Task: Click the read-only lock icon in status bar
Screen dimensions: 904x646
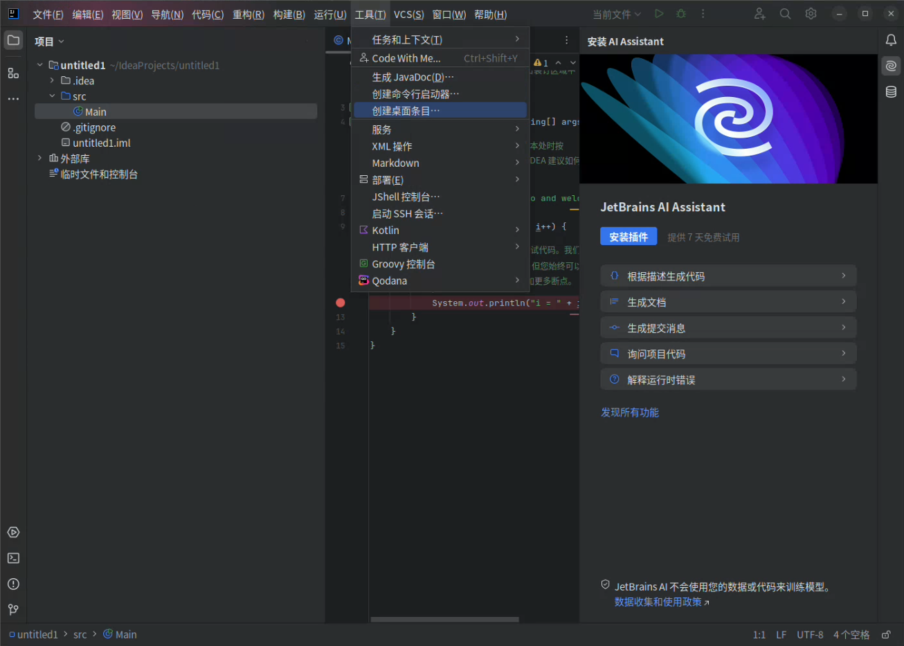Action: pos(886,635)
